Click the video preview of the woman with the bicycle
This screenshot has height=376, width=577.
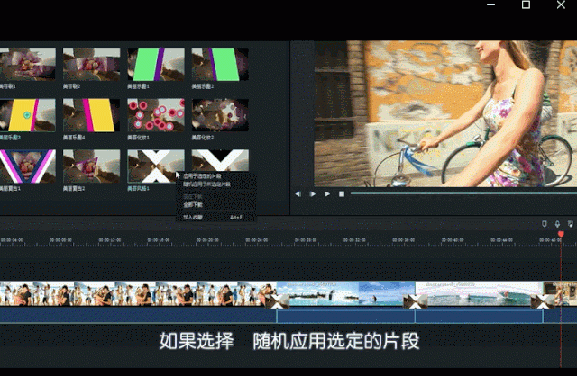coord(445,114)
